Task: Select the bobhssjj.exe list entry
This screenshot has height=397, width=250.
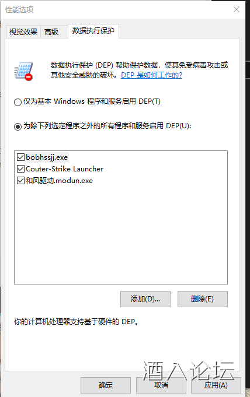Action: point(47,157)
